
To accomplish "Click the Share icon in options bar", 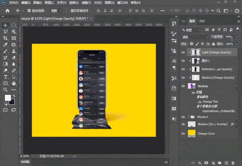I will (237, 11).
